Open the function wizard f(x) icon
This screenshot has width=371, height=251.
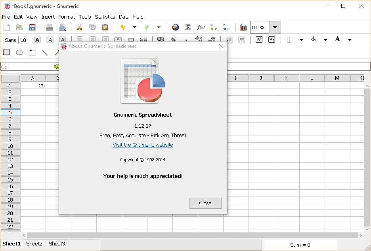click(201, 27)
